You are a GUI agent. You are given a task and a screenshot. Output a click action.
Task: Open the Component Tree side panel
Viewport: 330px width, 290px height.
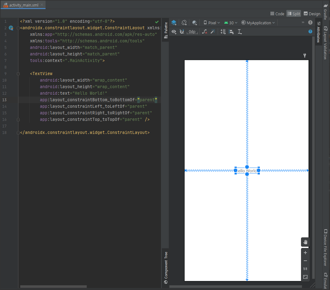166,268
